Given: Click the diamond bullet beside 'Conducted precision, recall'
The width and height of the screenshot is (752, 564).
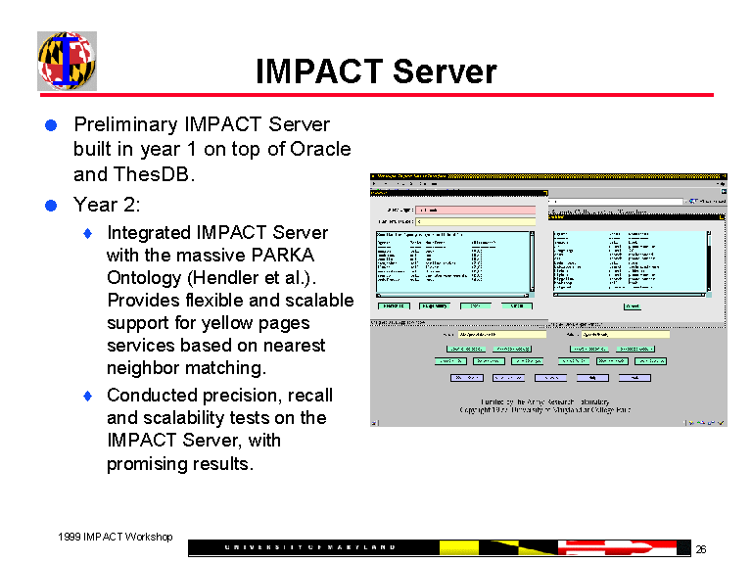Looking at the screenshot, I should [x=86, y=396].
